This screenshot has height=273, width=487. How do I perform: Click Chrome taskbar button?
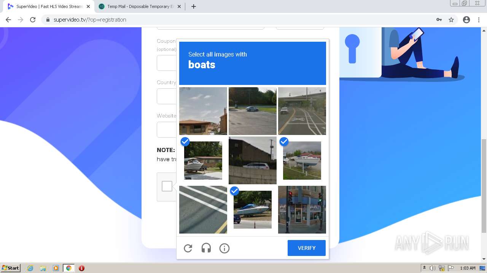point(69,268)
